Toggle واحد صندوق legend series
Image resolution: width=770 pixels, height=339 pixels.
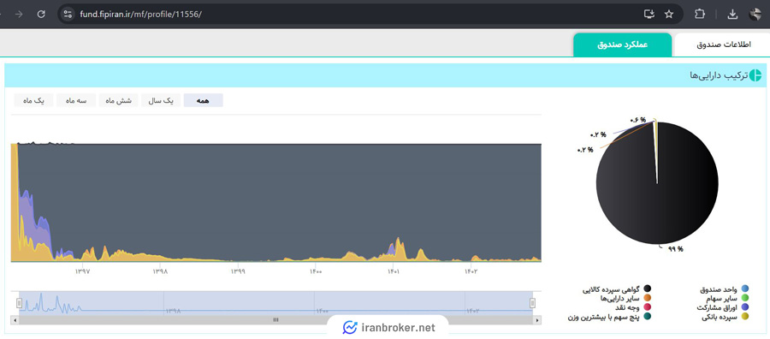click(725, 288)
